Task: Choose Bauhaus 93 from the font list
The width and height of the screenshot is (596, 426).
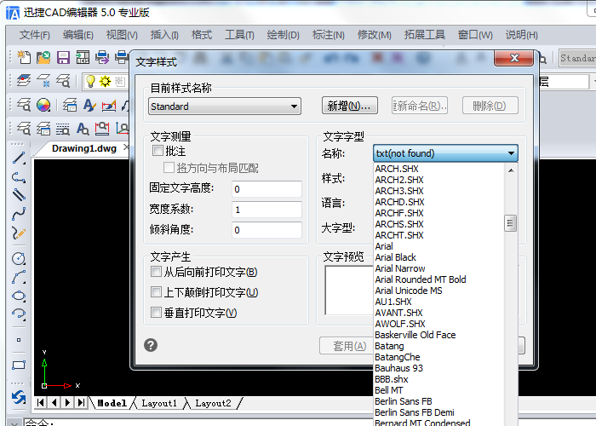Action: tap(398, 368)
